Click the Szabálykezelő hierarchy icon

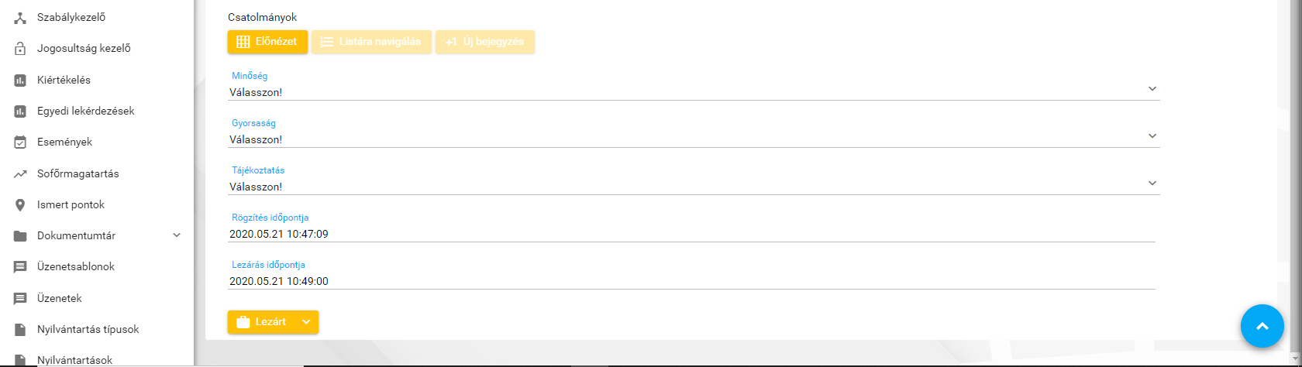(21, 18)
